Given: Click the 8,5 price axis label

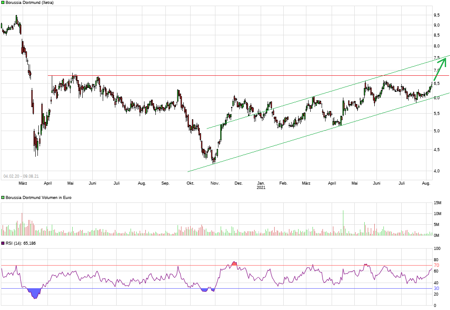Looking at the screenshot, I should point(437,35).
